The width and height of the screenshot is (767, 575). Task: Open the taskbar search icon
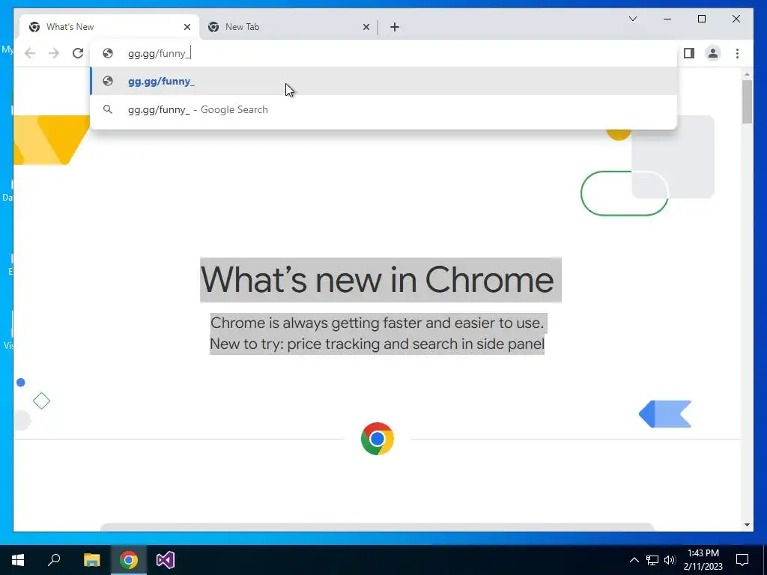point(54,560)
